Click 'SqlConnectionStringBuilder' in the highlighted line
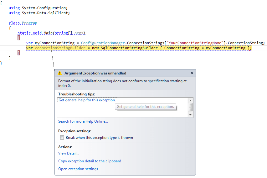267x178 pixels. coord(129,48)
